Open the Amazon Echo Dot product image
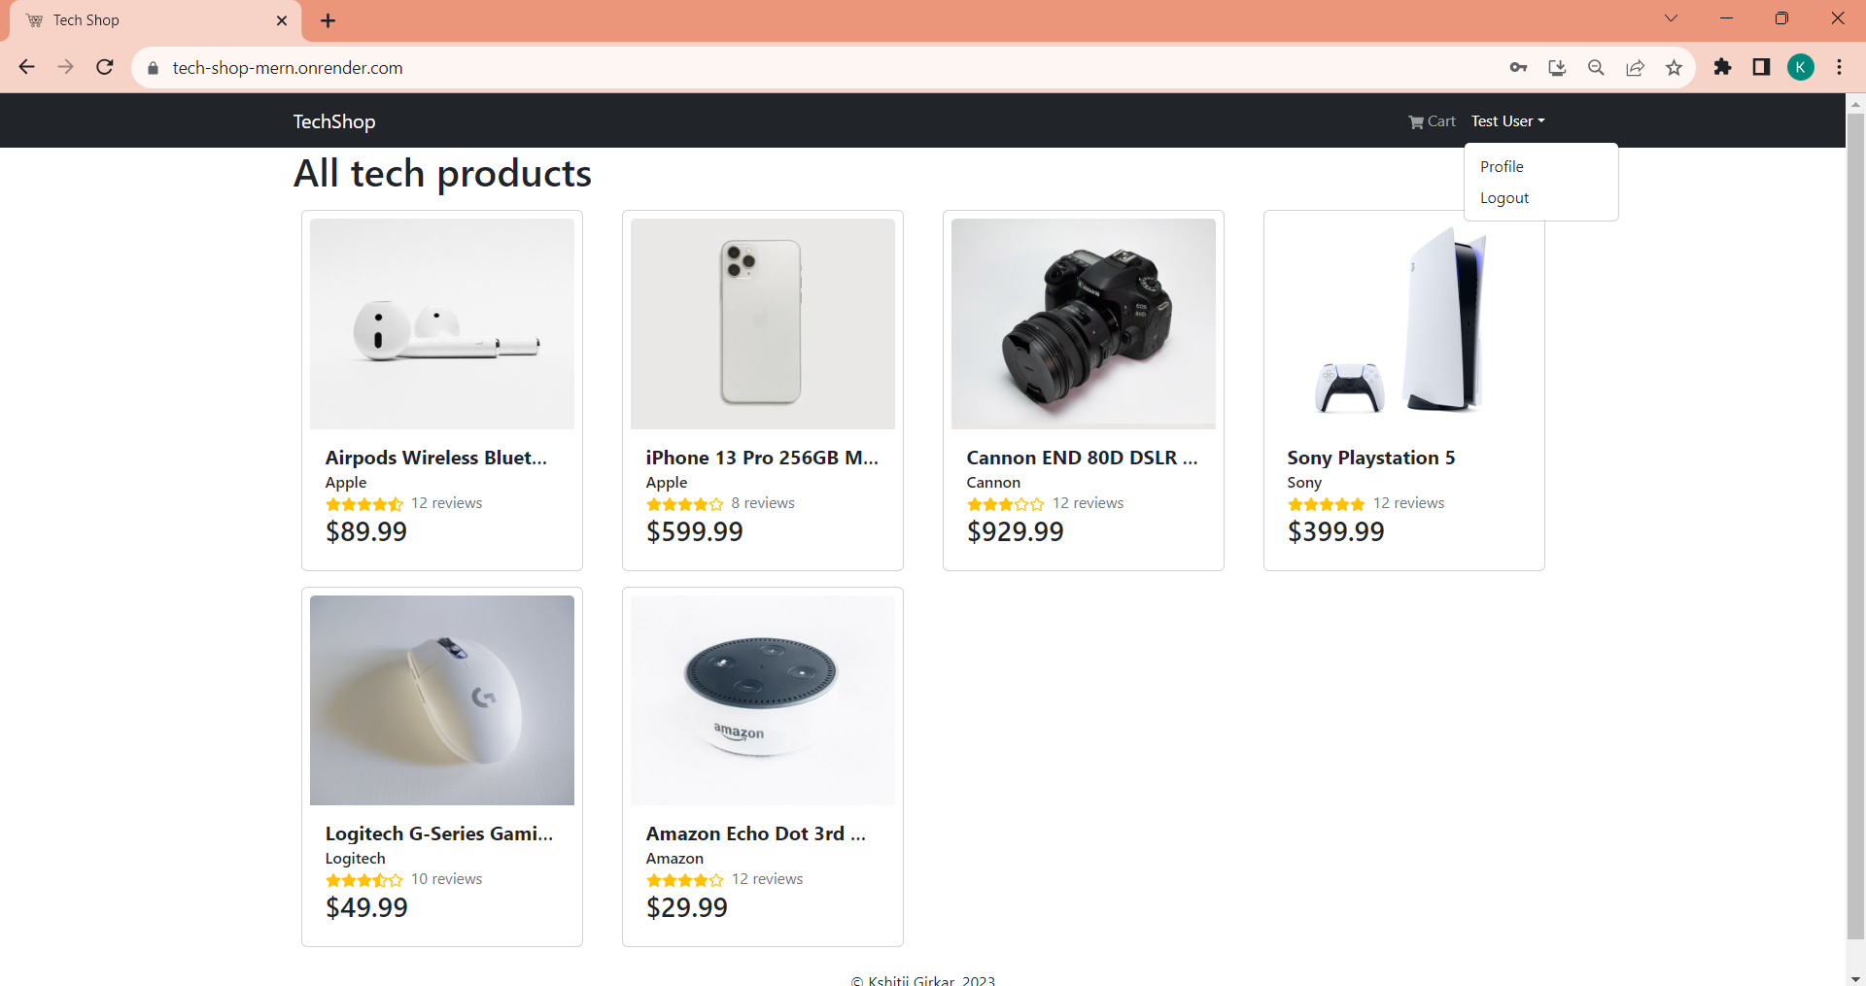 (762, 699)
